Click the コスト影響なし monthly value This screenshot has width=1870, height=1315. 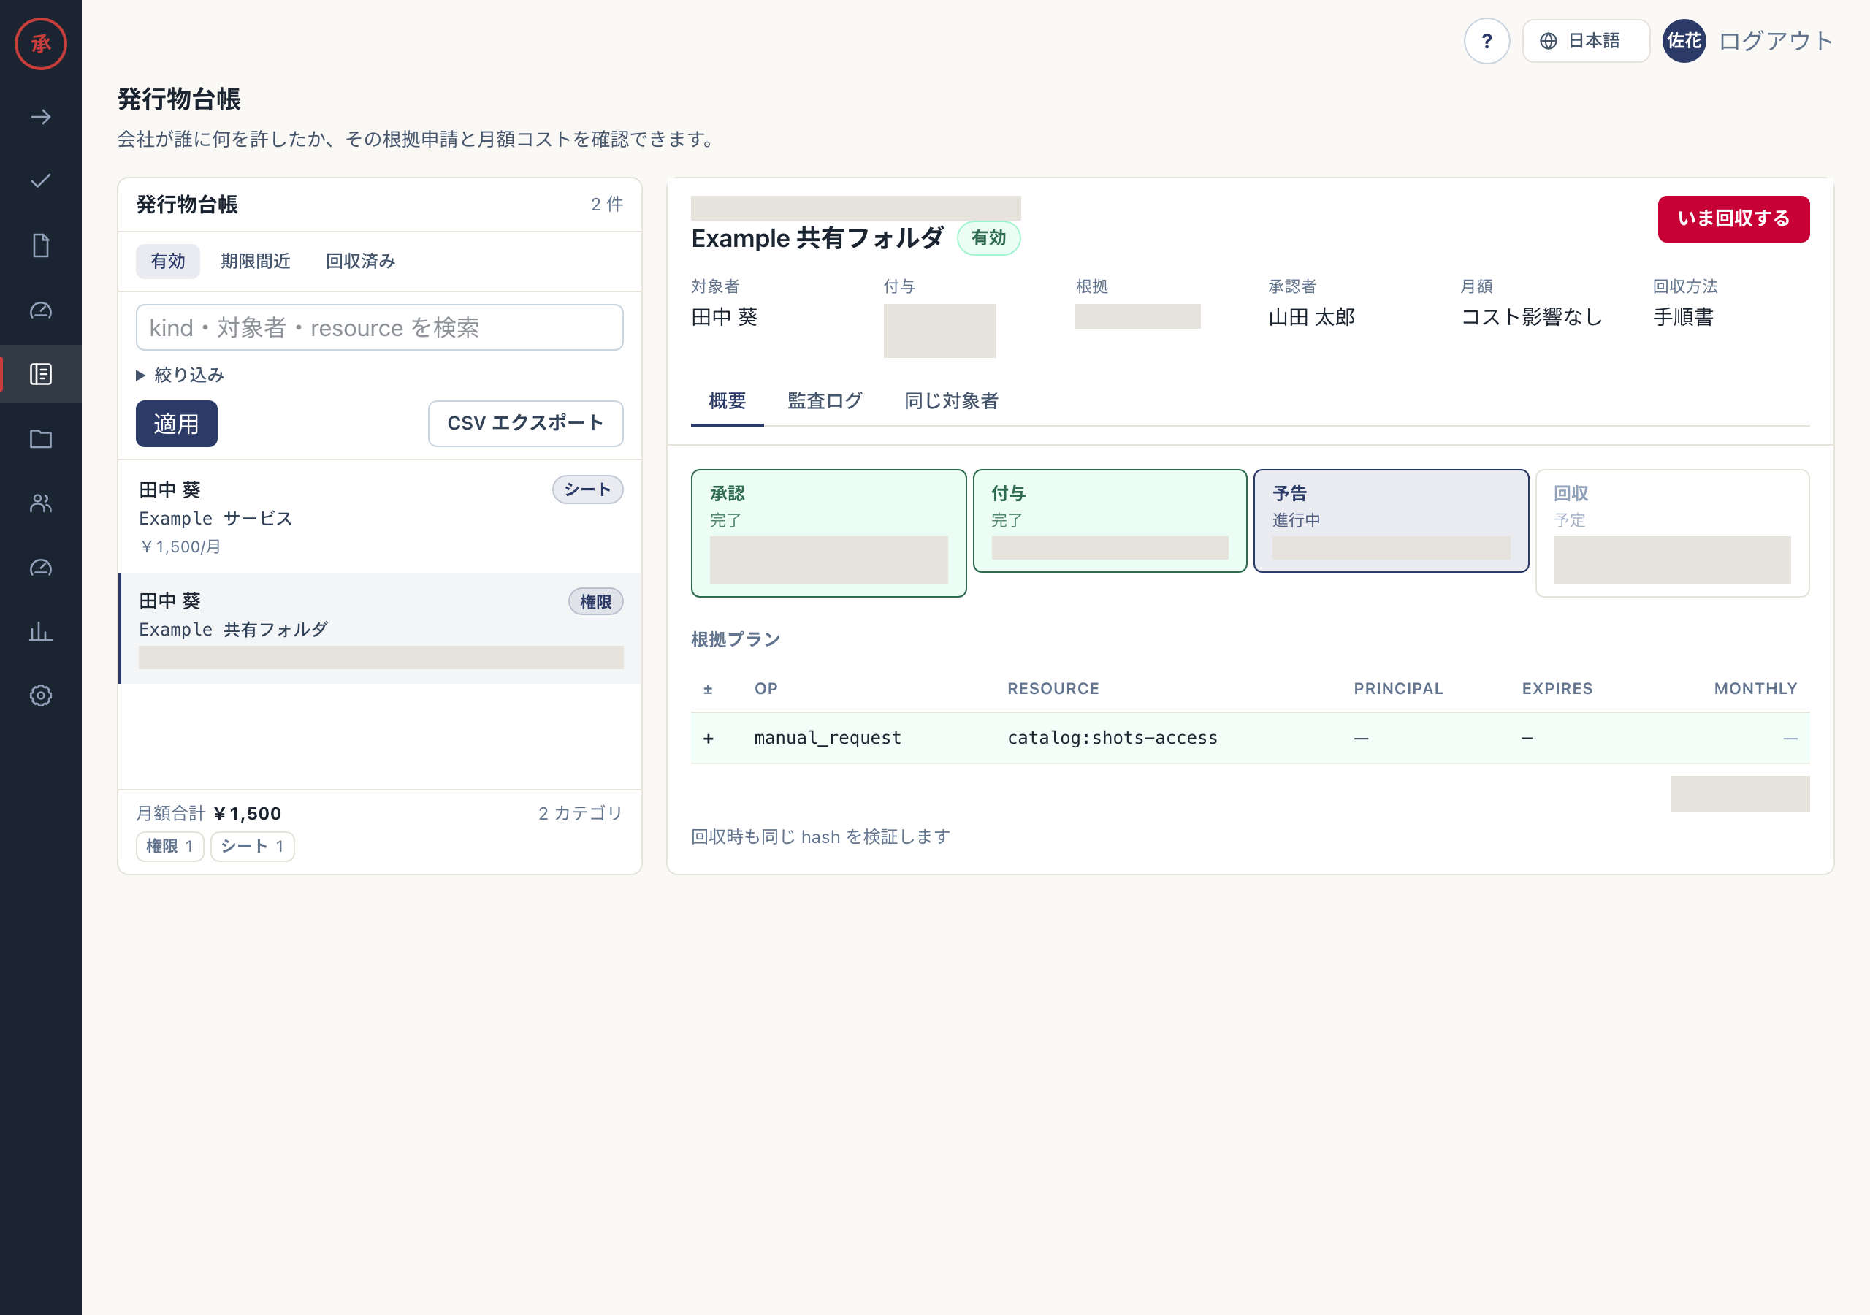(x=1531, y=318)
